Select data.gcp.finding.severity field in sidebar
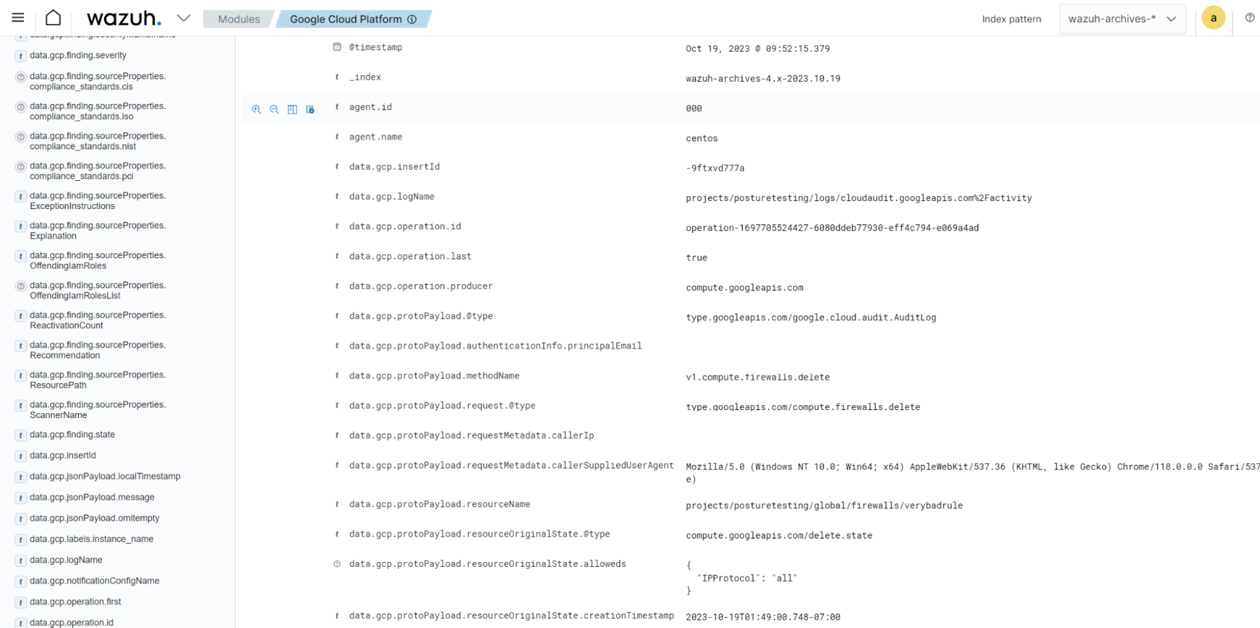 [x=78, y=55]
